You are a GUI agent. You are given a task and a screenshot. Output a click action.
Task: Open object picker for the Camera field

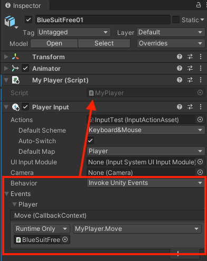pos(200,172)
